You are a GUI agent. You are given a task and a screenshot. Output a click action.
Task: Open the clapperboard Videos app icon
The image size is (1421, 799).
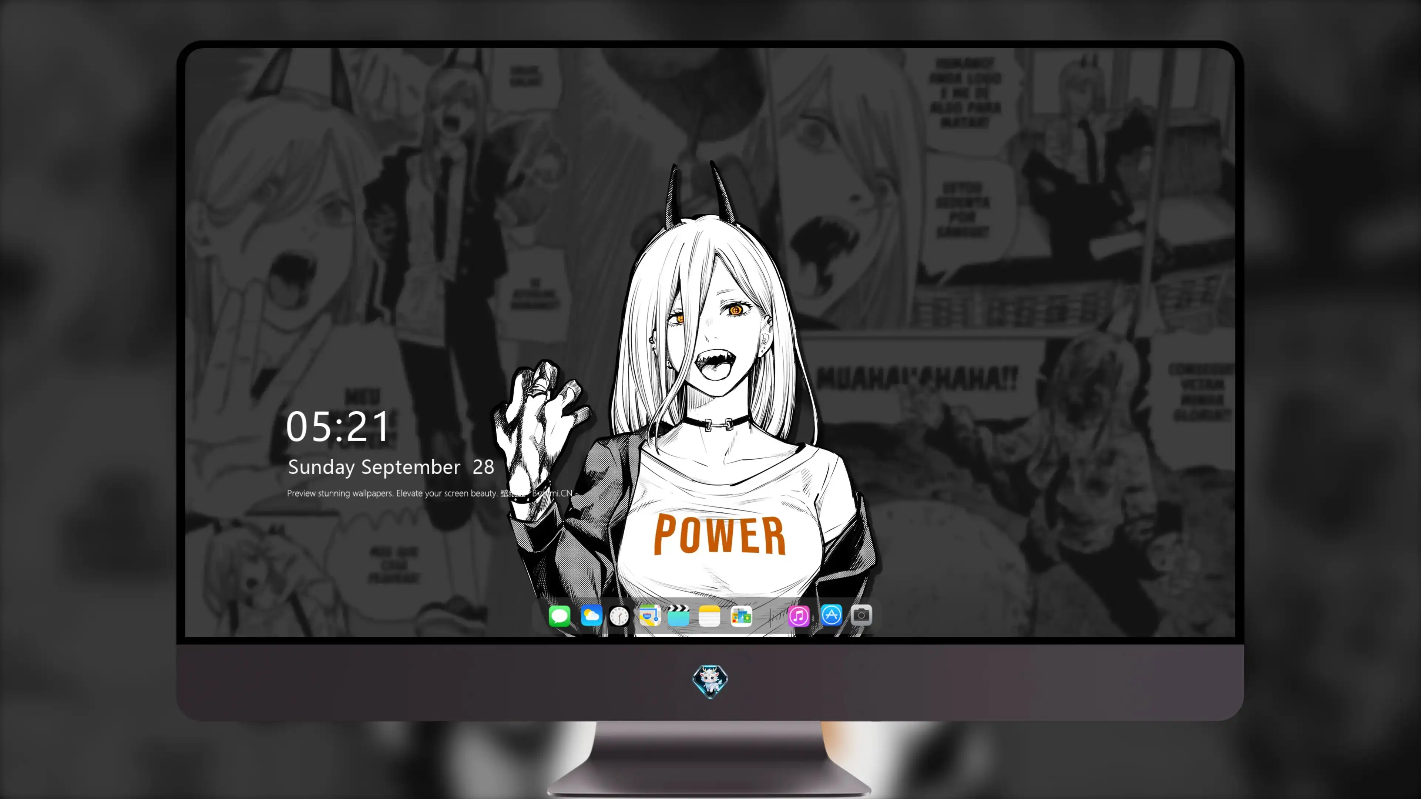[679, 616]
